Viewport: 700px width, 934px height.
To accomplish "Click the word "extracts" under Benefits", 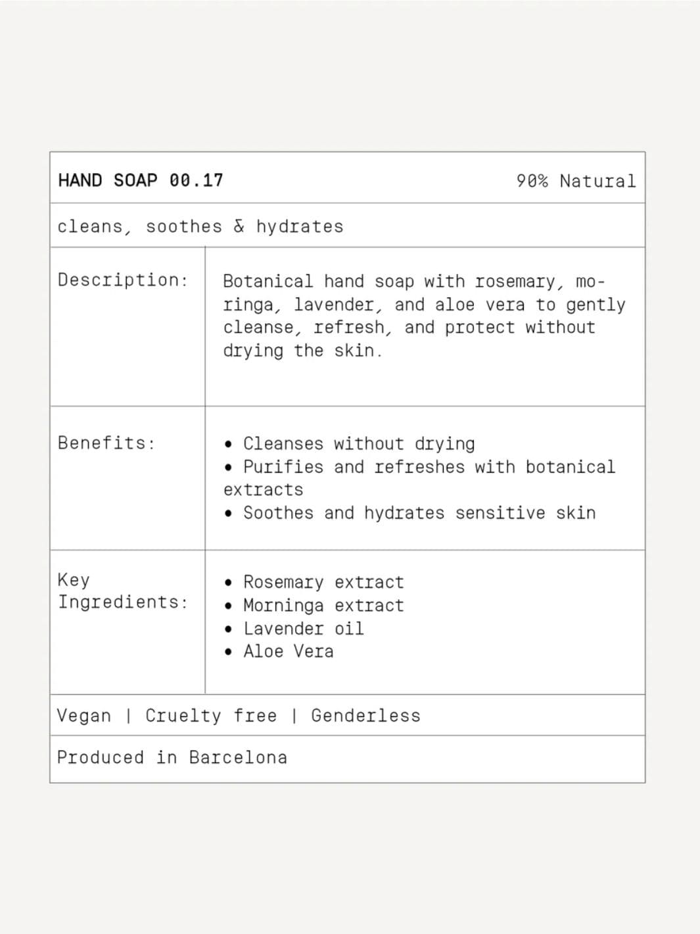I will tap(264, 490).
